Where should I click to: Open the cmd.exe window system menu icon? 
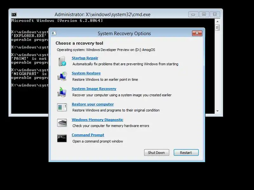tap(14, 15)
